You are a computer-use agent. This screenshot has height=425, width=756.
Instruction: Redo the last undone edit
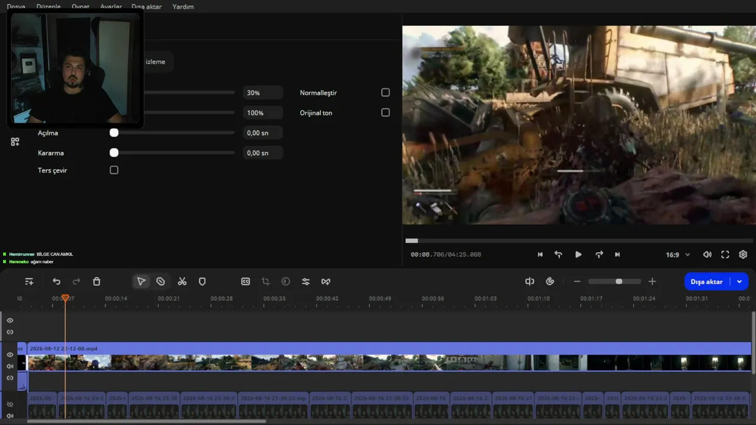[x=76, y=282]
